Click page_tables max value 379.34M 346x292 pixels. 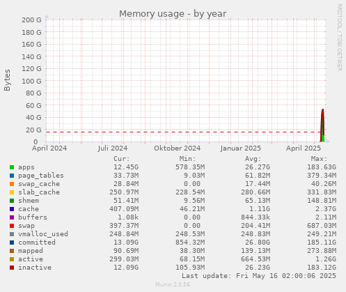(x=322, y=176)
